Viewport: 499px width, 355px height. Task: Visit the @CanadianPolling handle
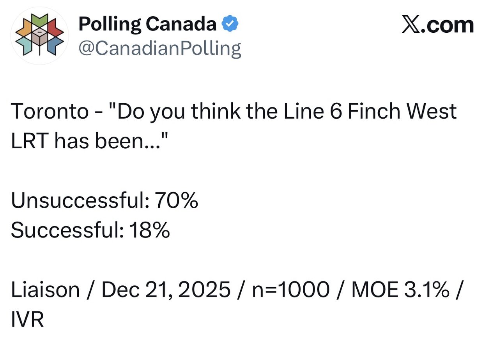(x=160, y=49)
